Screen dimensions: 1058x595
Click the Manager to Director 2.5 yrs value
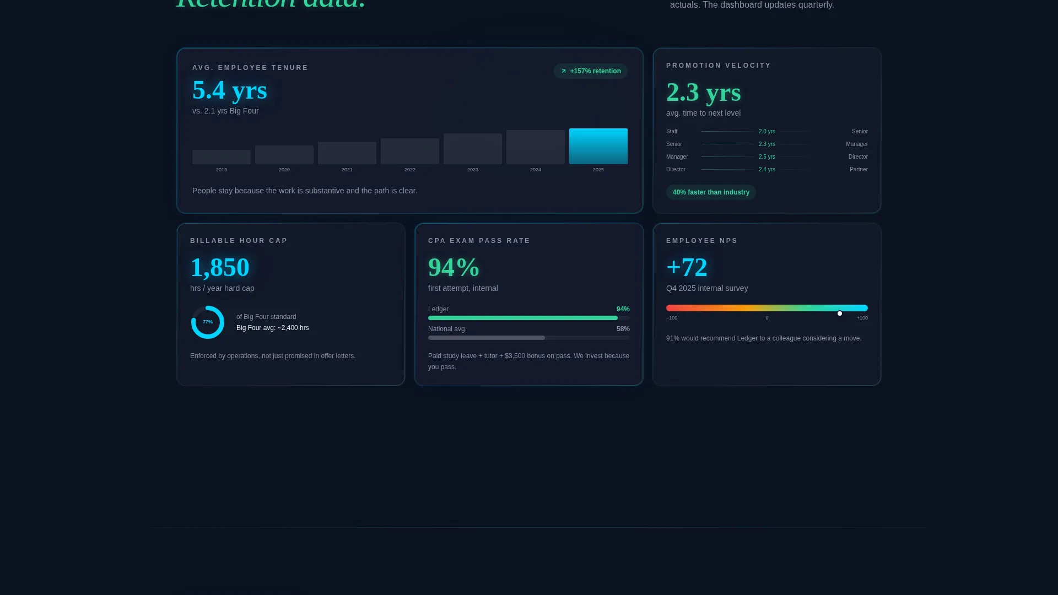point(767,157)
